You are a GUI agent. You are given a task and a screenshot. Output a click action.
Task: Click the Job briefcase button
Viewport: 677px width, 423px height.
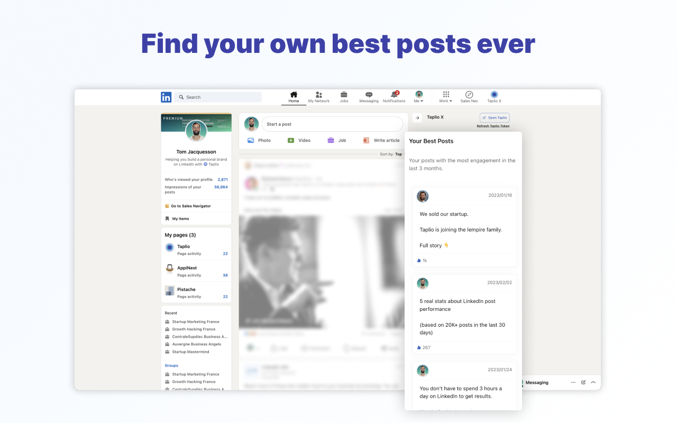336,141
